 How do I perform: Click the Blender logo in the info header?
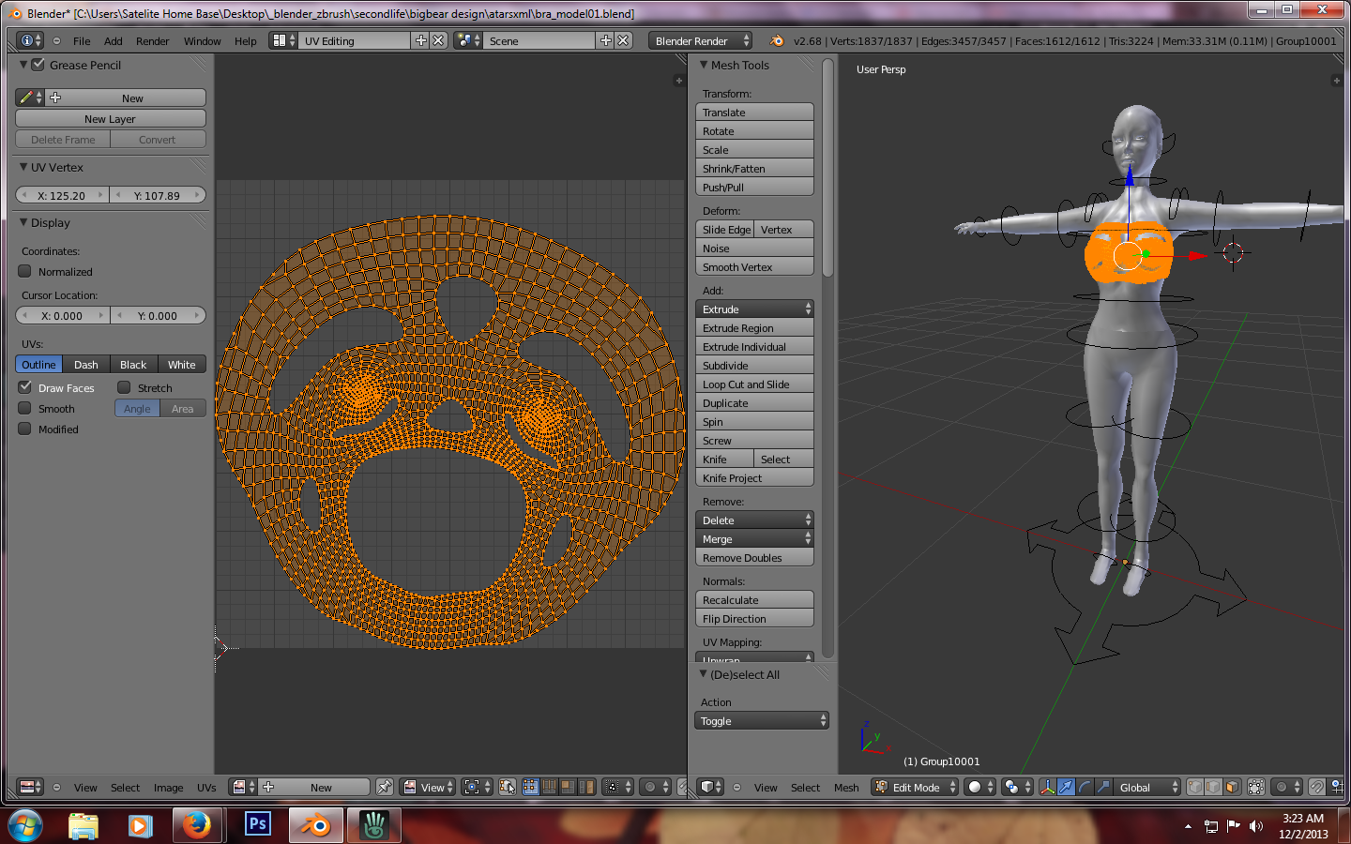click(x=777, y=40)
